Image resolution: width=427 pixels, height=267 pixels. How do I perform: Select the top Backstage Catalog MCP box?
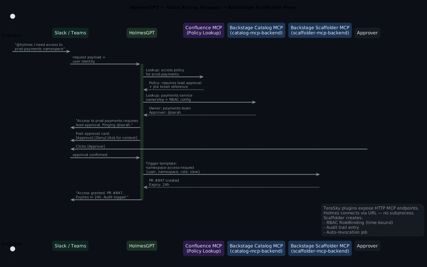click(256, 30)
